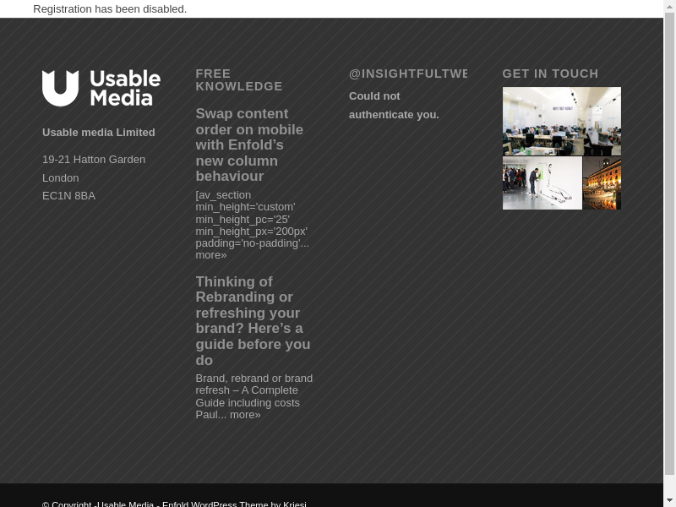Image resolution: width=676 pixels, height=507 pixels.
Task: Click the 'Usable media Limited' company name
Action: (99, 133)
